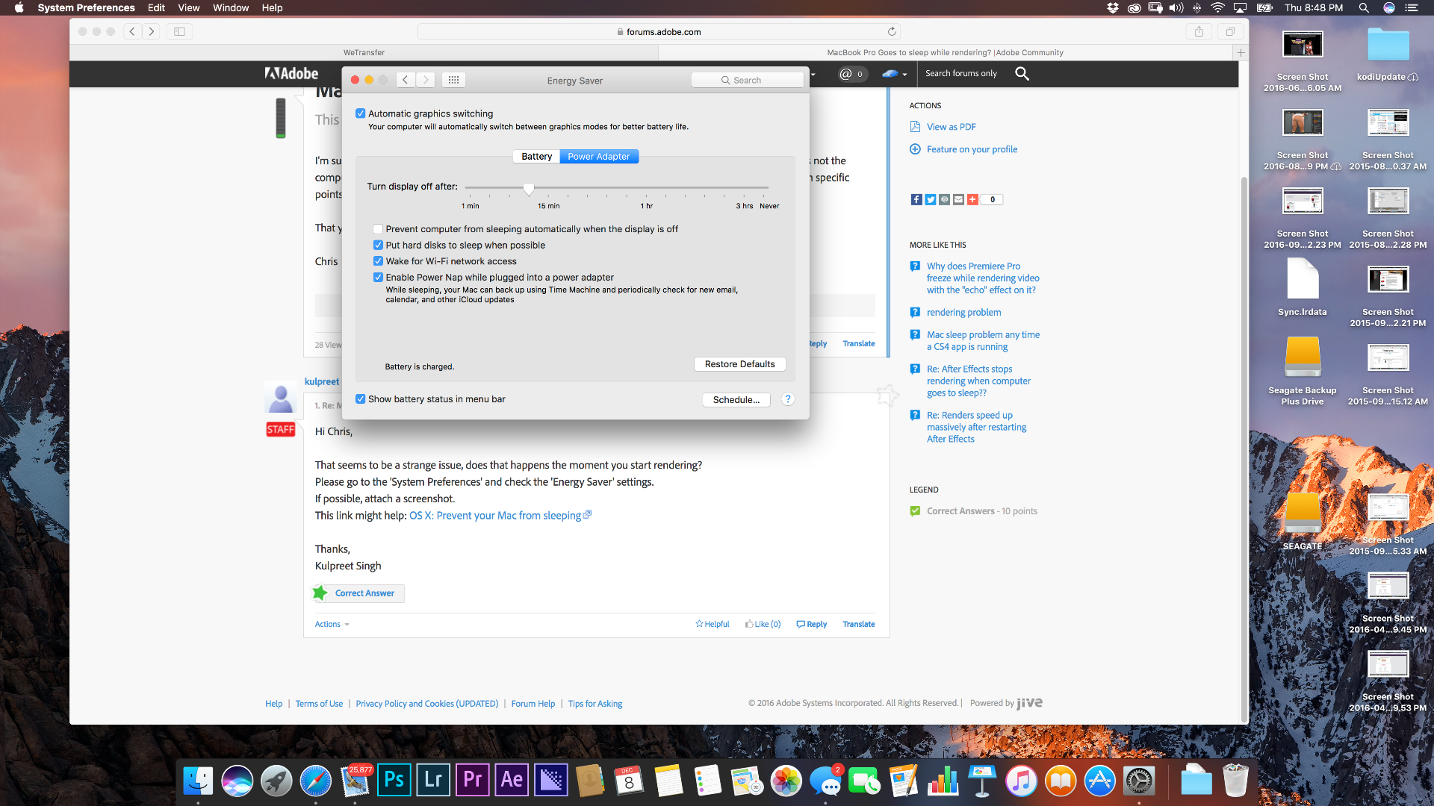Screen dimensions: 1434x806
Task: Click the Restore Defaults button
Action: tap(739, 364)
